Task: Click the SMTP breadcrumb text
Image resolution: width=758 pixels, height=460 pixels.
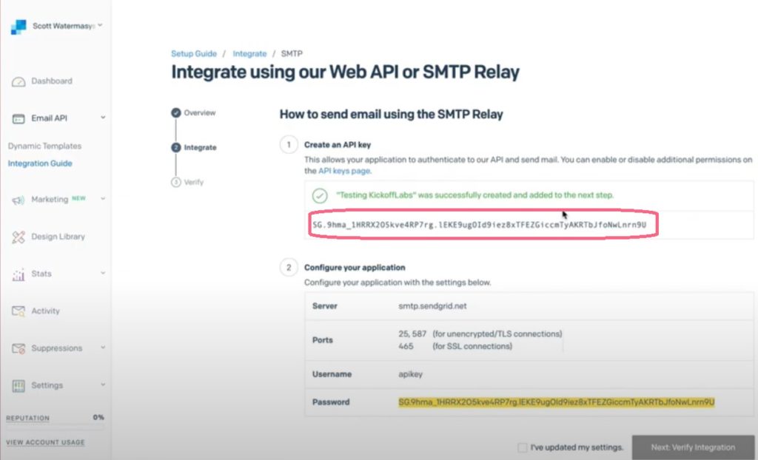Action: (292, 54)
